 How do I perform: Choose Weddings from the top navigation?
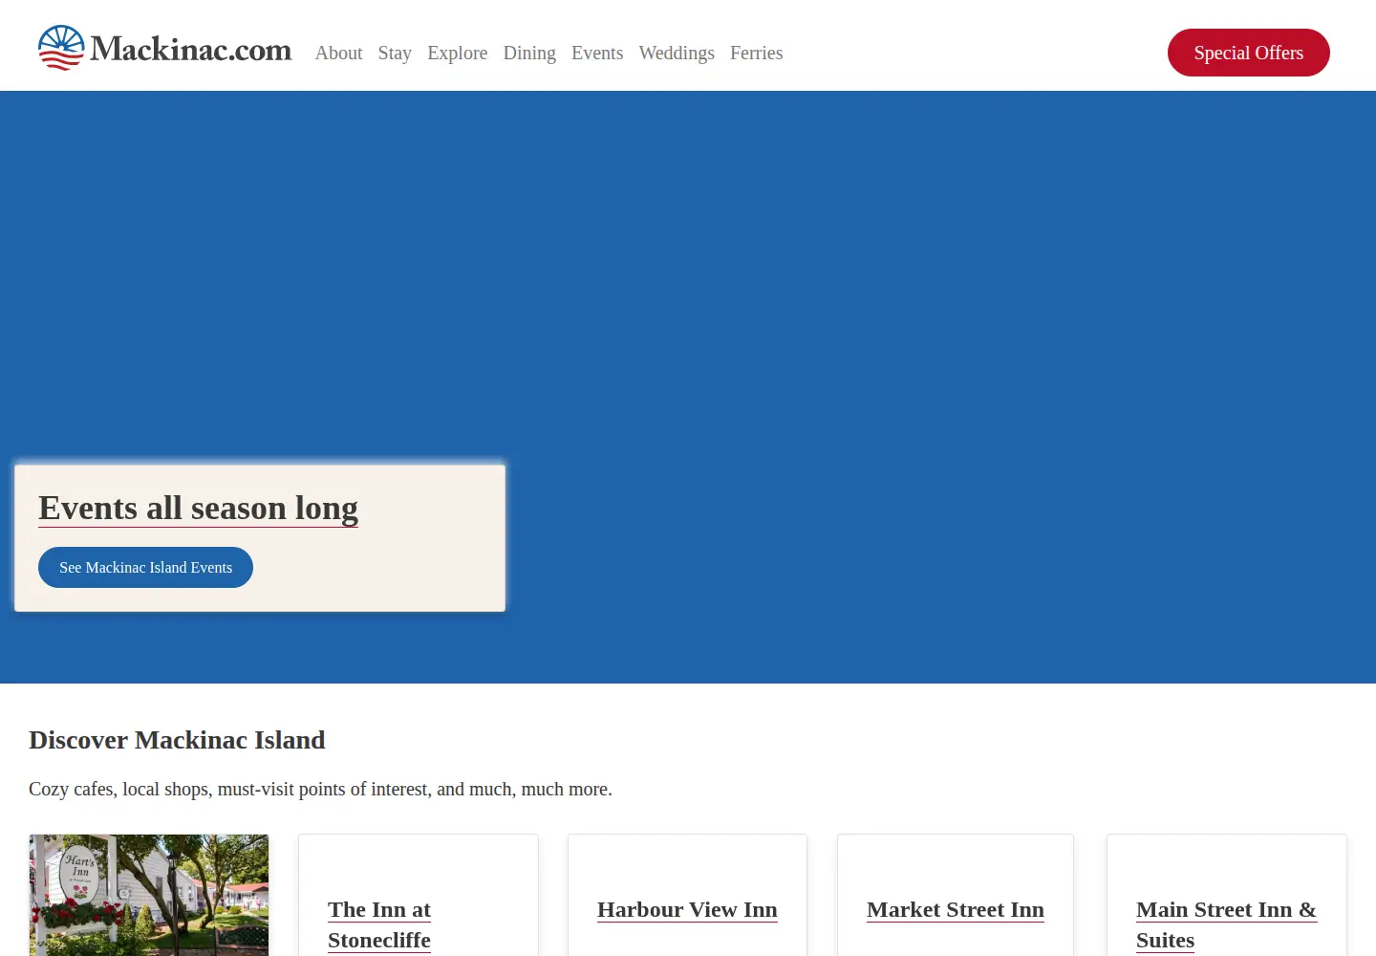tap(677, 53)
